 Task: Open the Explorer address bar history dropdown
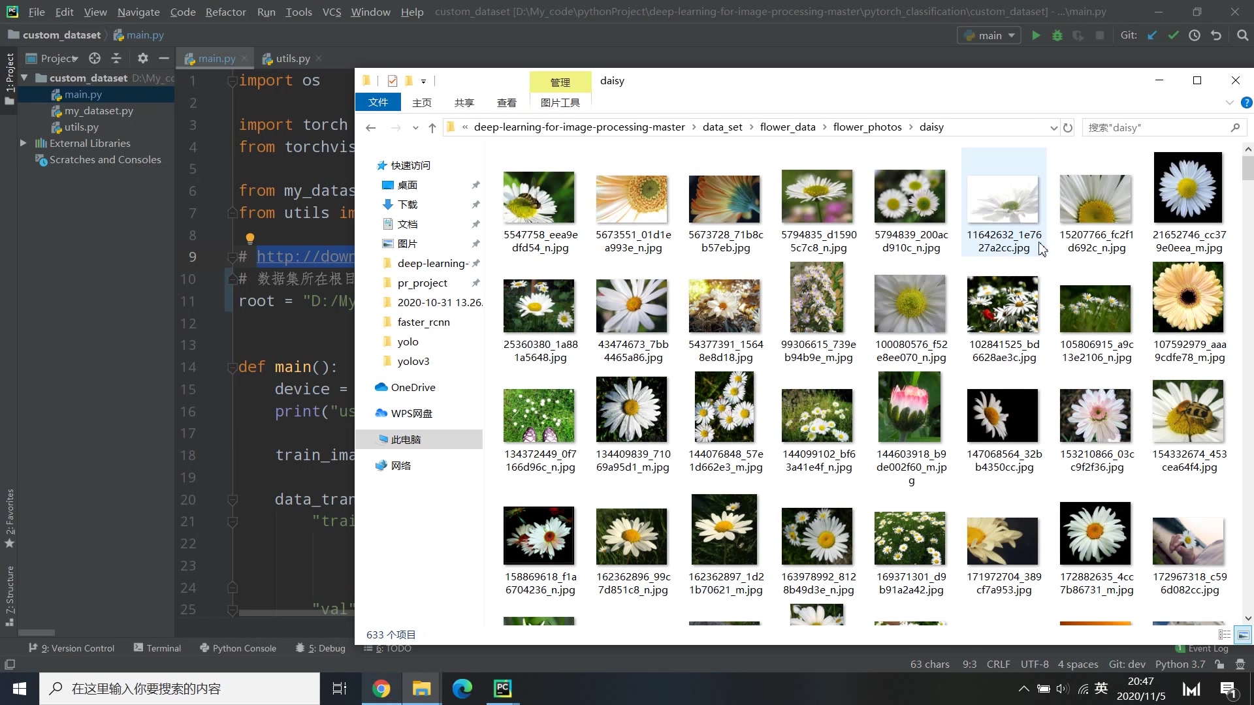point(1053,128)
